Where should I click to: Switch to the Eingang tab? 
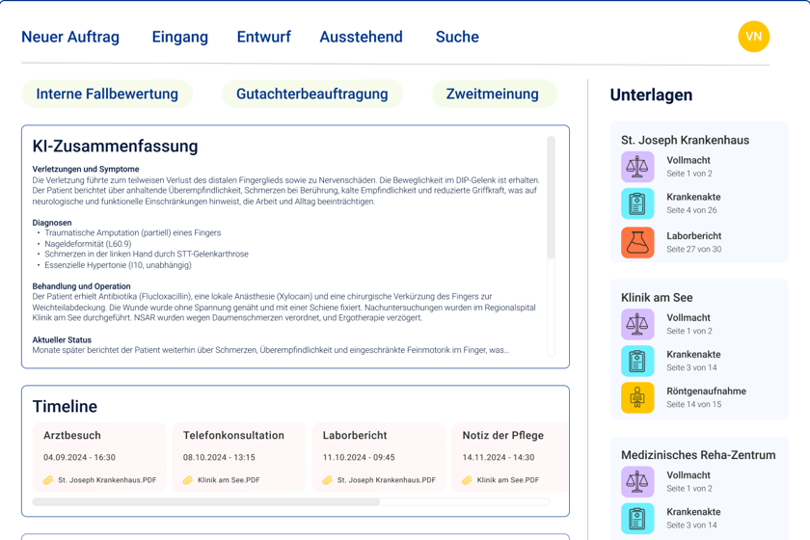(179, 37)
